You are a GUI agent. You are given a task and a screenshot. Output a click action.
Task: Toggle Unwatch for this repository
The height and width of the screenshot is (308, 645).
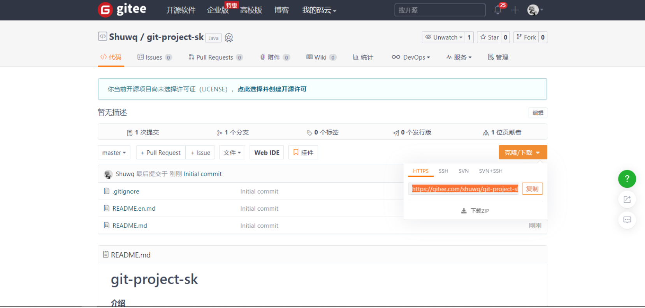coord(444,37)
